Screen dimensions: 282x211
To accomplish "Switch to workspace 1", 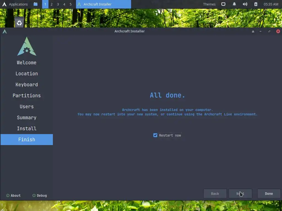I will [x=45, y=4].
